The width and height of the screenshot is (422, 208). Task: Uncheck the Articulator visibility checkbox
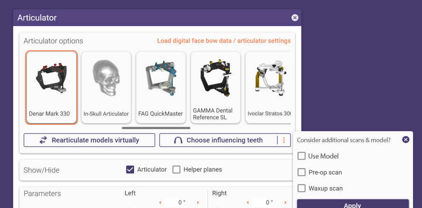pos(130,170)
